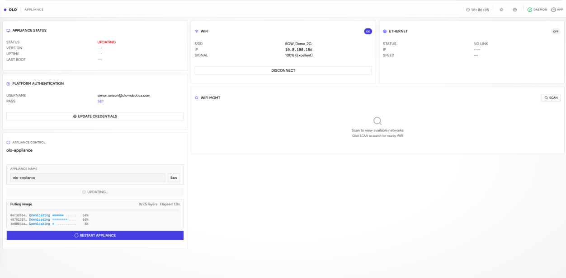This screenshot has width=566, height=278.
Task: Click the Ethernet OFF status badge
Action: (556, 32)
